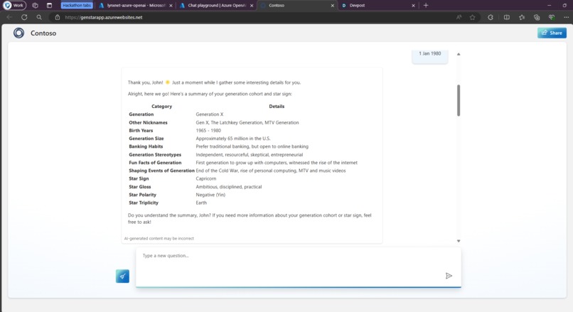Open the tab actions menu icon
This screenshot has width=573, height=312.
49,6
